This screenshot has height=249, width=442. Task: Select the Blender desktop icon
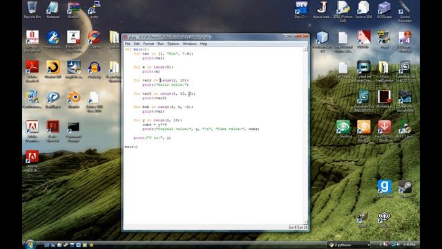coord(74,100)
